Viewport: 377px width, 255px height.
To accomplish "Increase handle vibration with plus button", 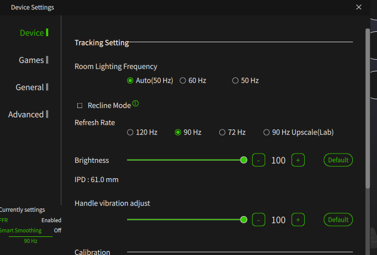I will [x=298, y=220].
